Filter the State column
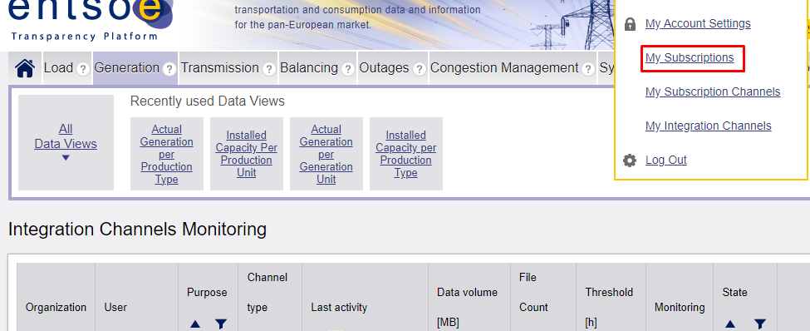 759,324
